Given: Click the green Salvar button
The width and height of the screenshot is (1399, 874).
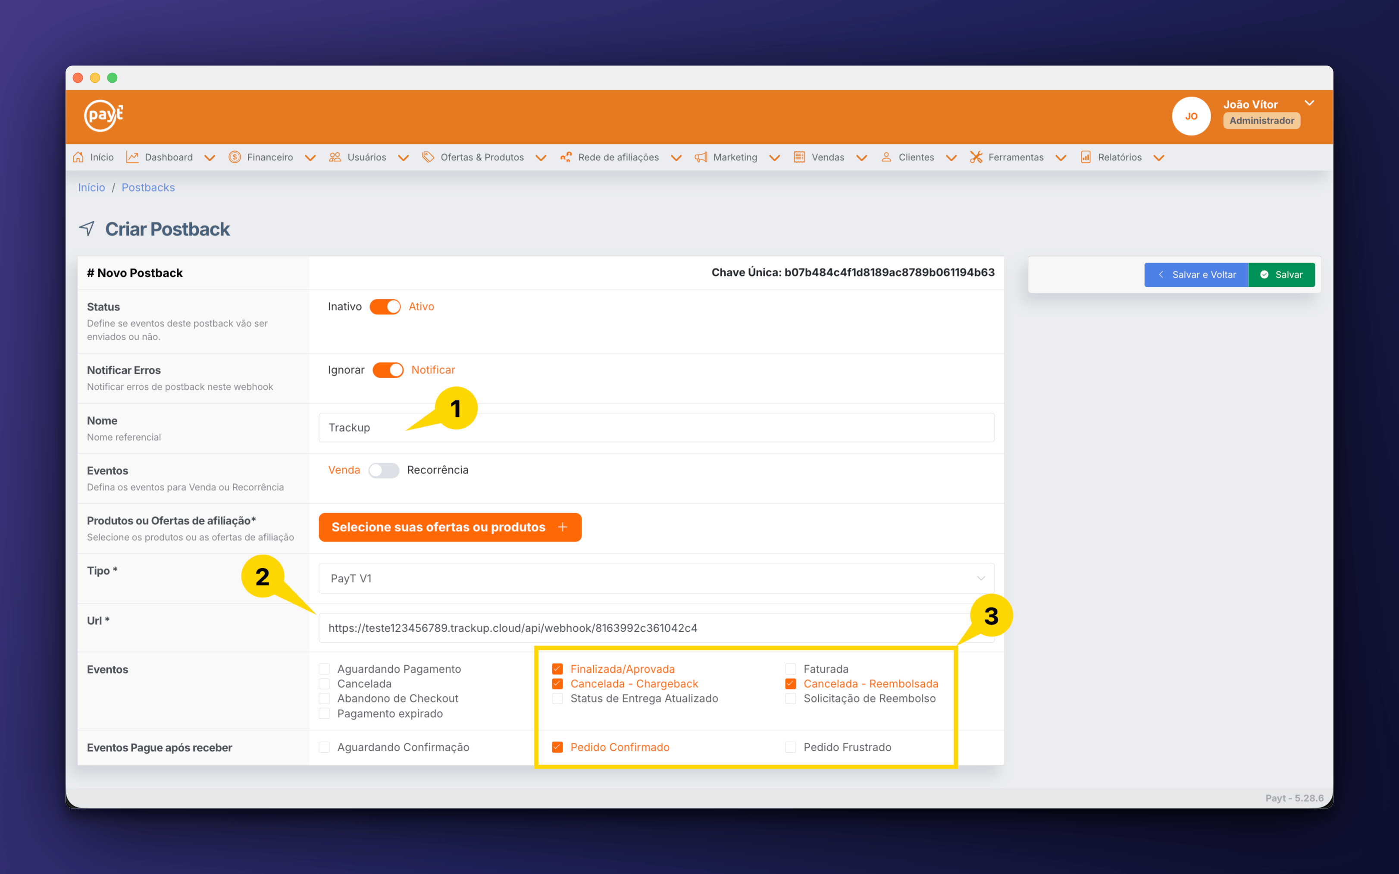Looking at the screenshot, I should point(1282,275).
